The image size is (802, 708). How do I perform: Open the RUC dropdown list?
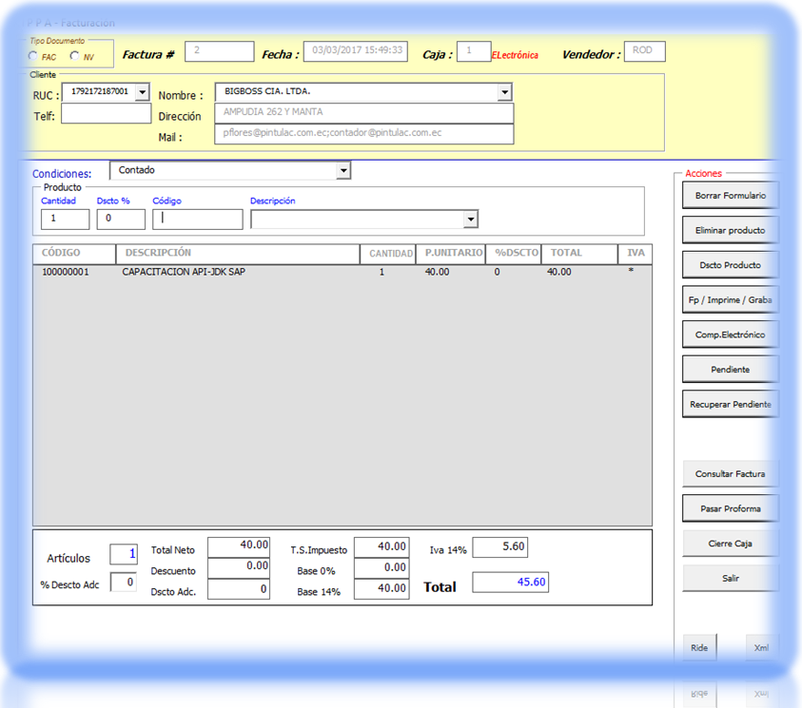click(142, 92)
